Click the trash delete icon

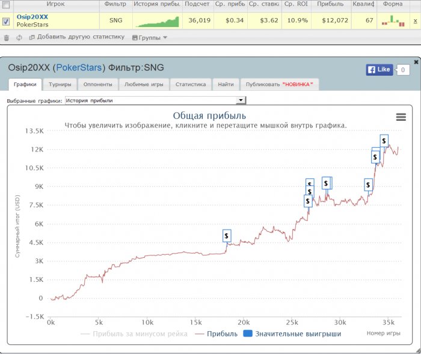tap(7, 38)
